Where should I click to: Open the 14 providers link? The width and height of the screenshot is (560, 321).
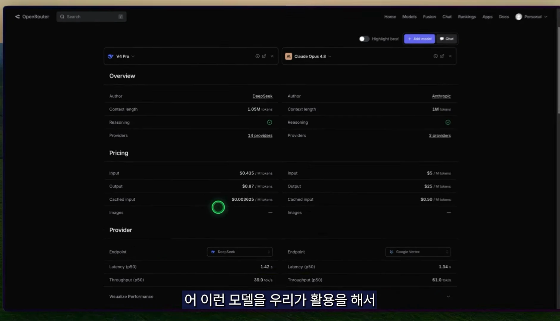coord(260,135)
